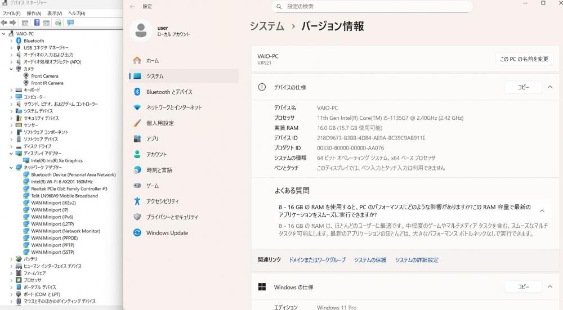Select the Bluetooth device category icon
This screenshot has height=310, width=563.
click(x=19, y=41)
